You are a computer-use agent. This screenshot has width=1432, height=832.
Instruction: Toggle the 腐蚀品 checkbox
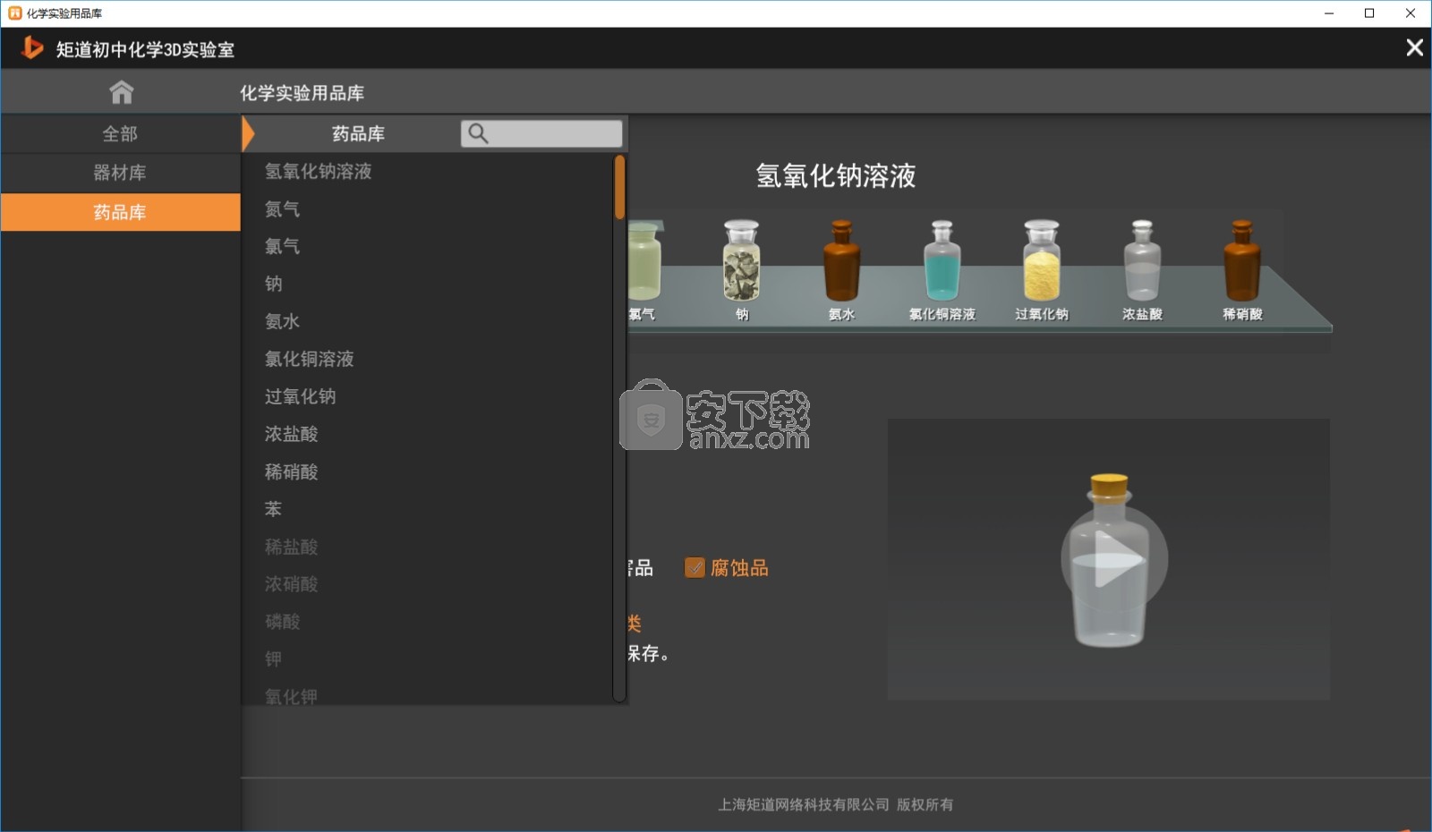tap(695, 567)
